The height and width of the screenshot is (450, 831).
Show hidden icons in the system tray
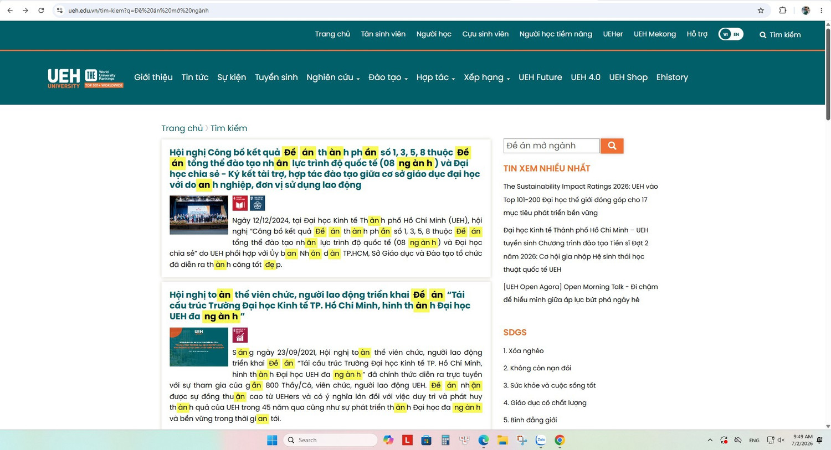[x=710, y=440]
